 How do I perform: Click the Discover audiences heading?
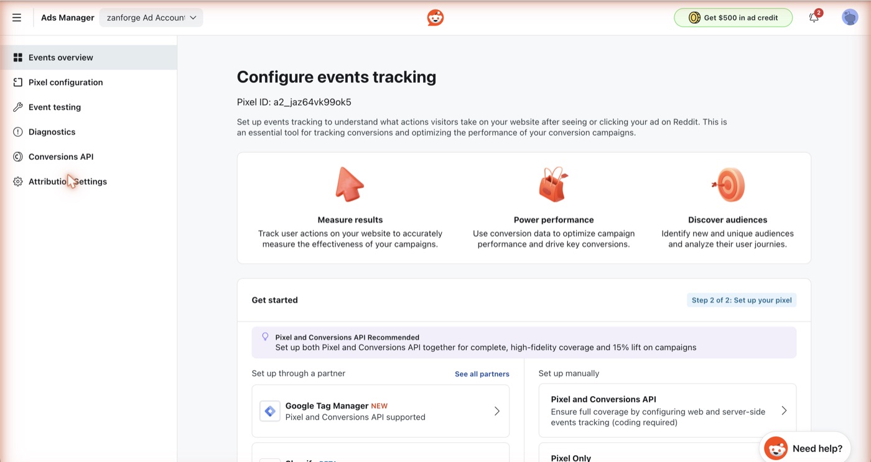727,219
